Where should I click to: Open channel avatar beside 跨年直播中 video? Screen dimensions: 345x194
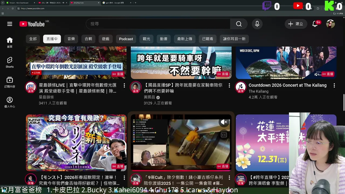tap(241, 179)
